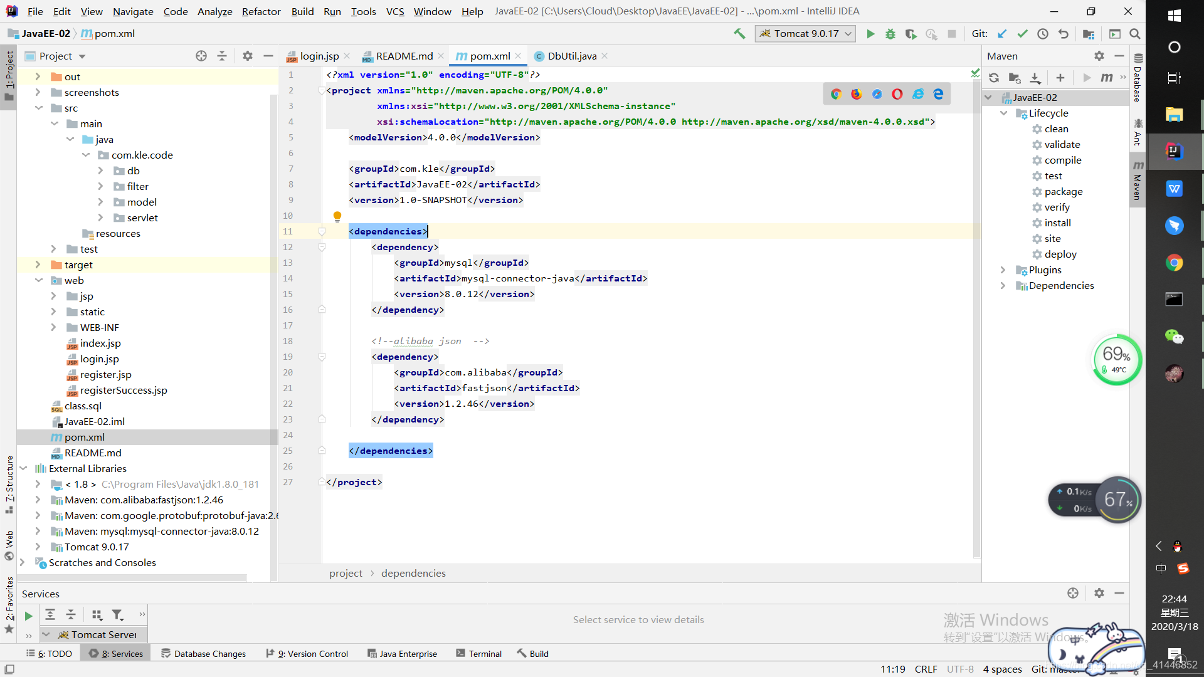1204x677 pixels.
Task: Run the Maven package lifecycle goal
Action: (x=1063, y=191)
